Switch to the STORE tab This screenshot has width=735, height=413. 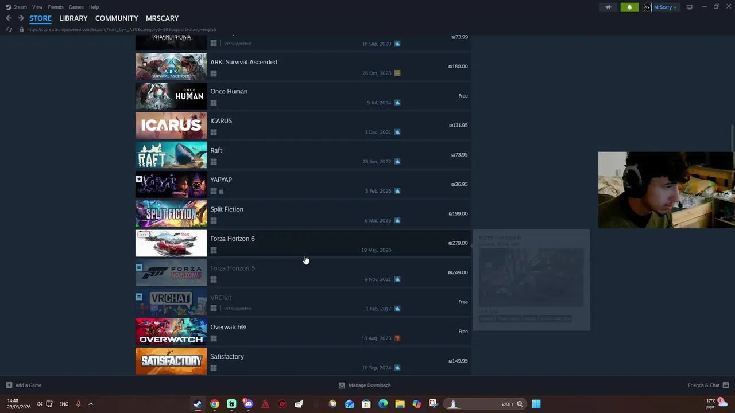[40, 18]
